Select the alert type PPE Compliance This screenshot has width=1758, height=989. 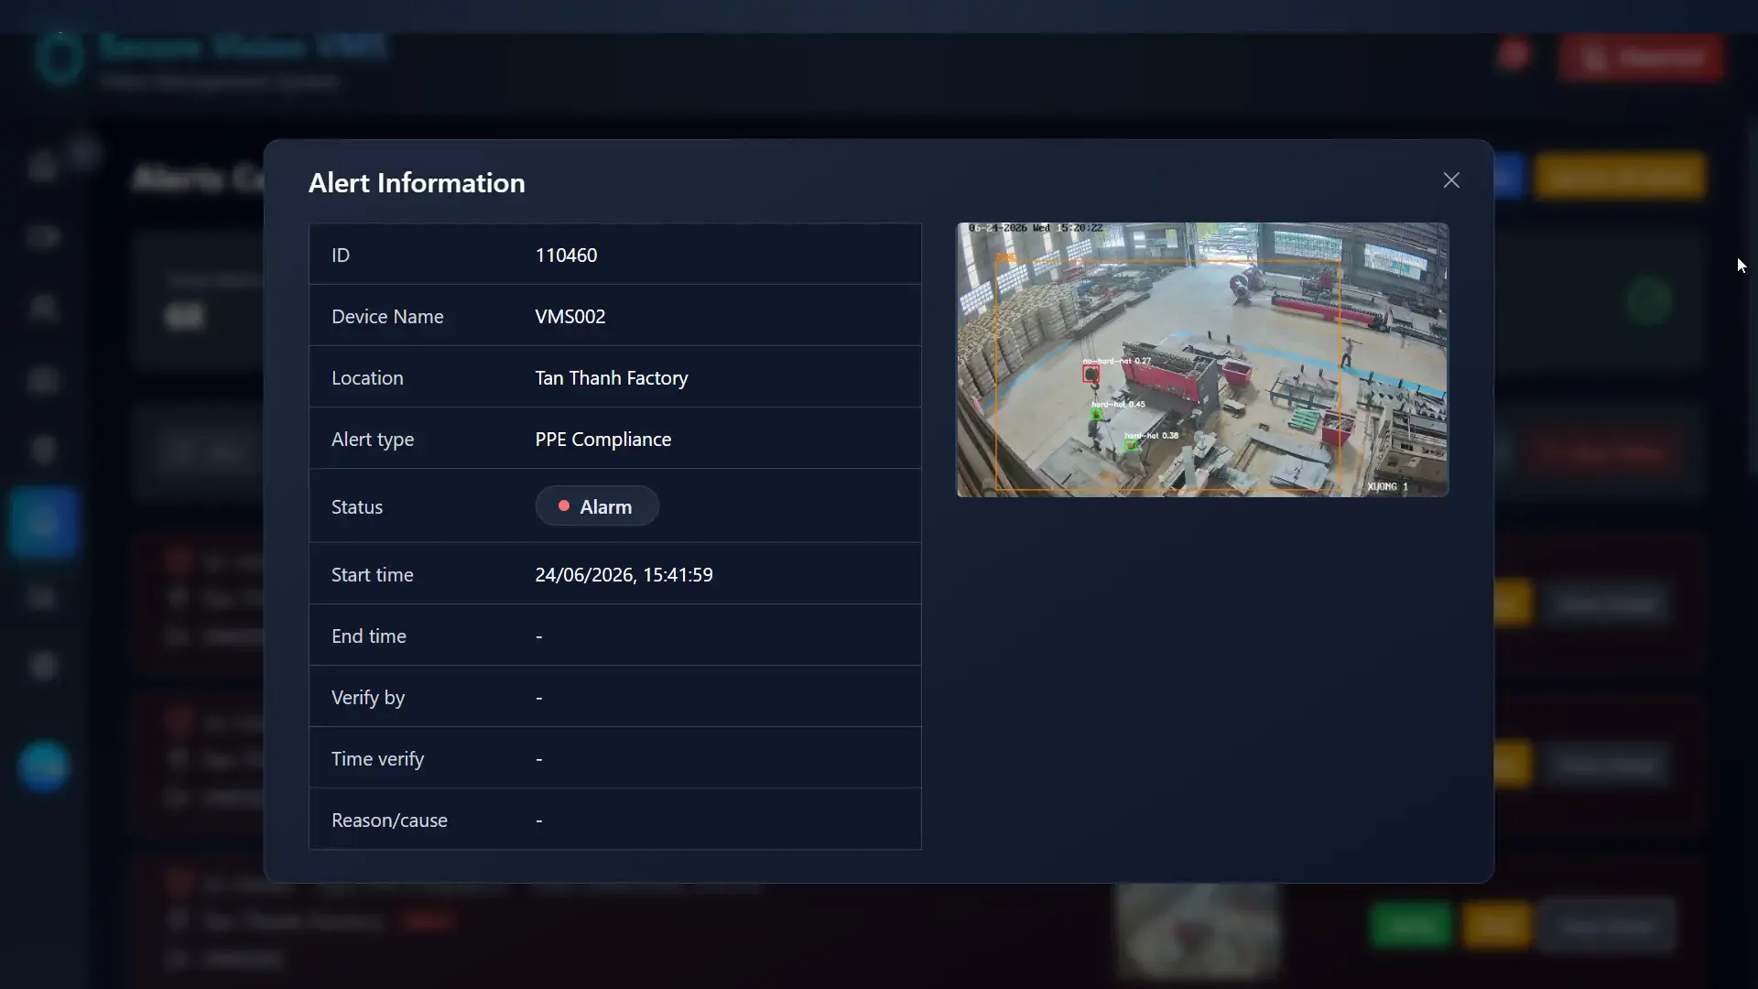click(603, 440)
